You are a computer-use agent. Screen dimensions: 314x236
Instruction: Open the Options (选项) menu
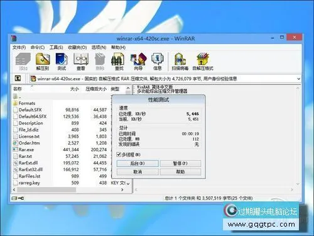[x=99, y=47]
